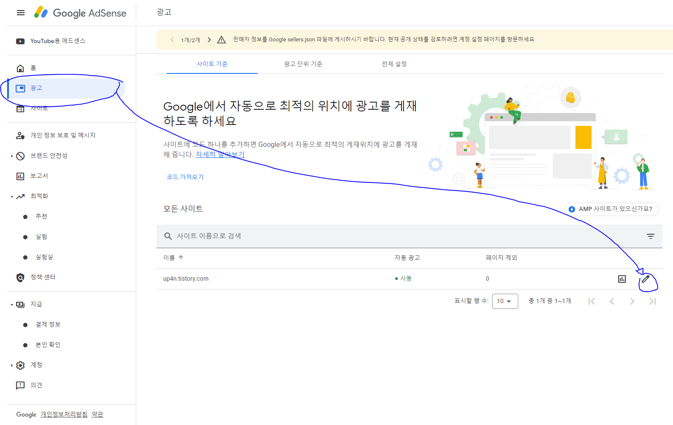The height and width of the screenshot is (425, 673).
Task: Open 브랜드 안전성 section
Action: coord(48,156)
